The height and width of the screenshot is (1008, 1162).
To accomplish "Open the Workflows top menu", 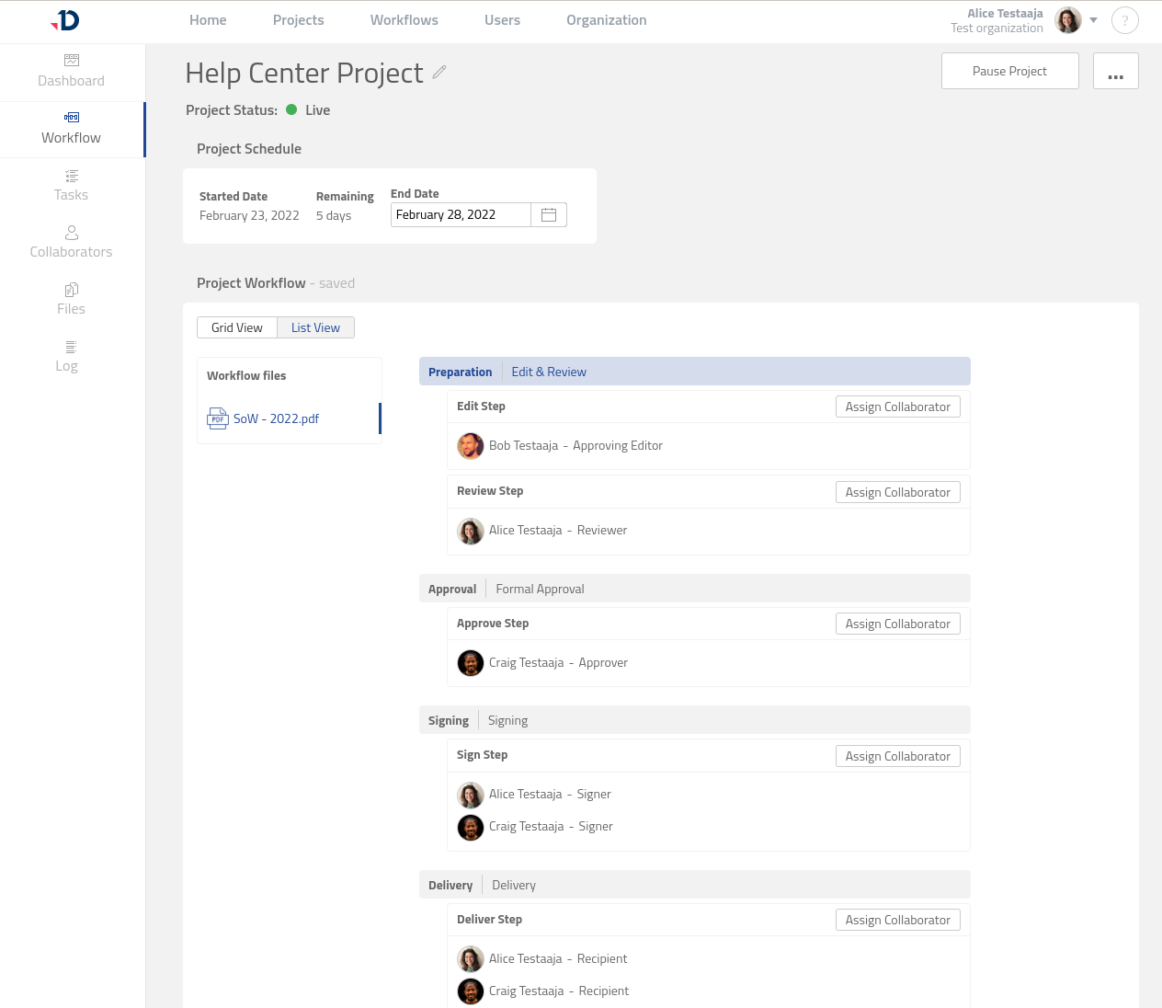I will tap(404, 20).
